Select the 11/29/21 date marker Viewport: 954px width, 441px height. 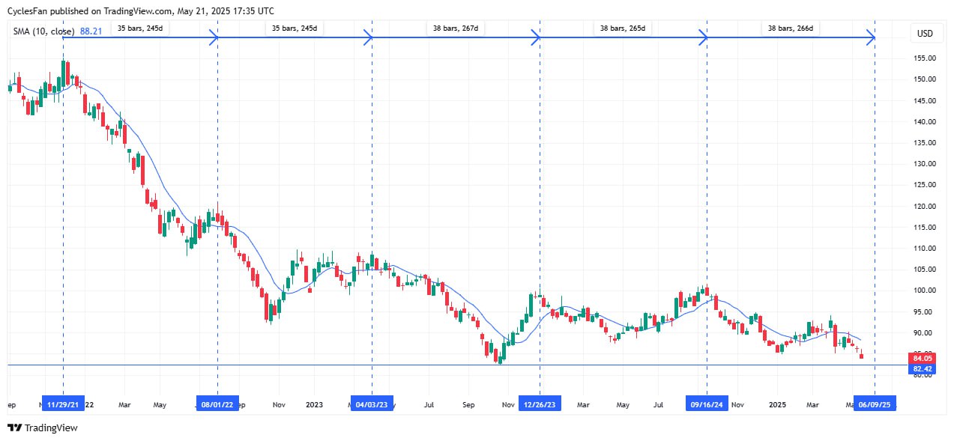(x=63, y=404)
